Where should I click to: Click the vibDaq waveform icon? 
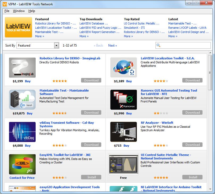22,132
